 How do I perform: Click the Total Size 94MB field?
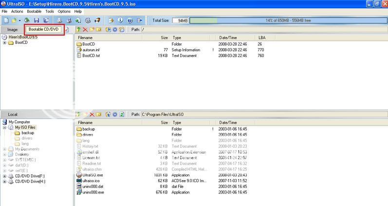coord(180,20)
